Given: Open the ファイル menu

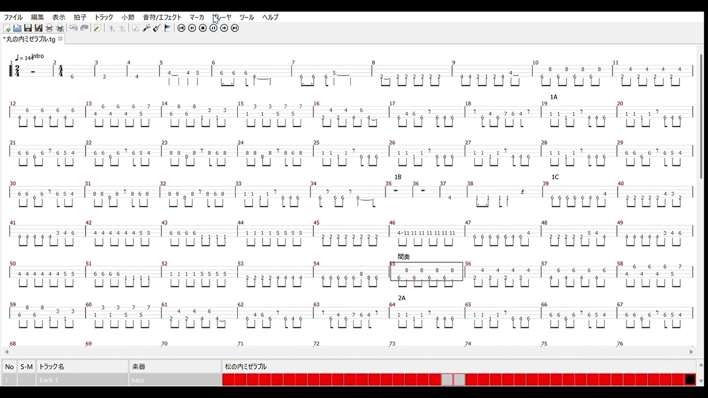Looking at the screenshot, I should pos(13,17).
